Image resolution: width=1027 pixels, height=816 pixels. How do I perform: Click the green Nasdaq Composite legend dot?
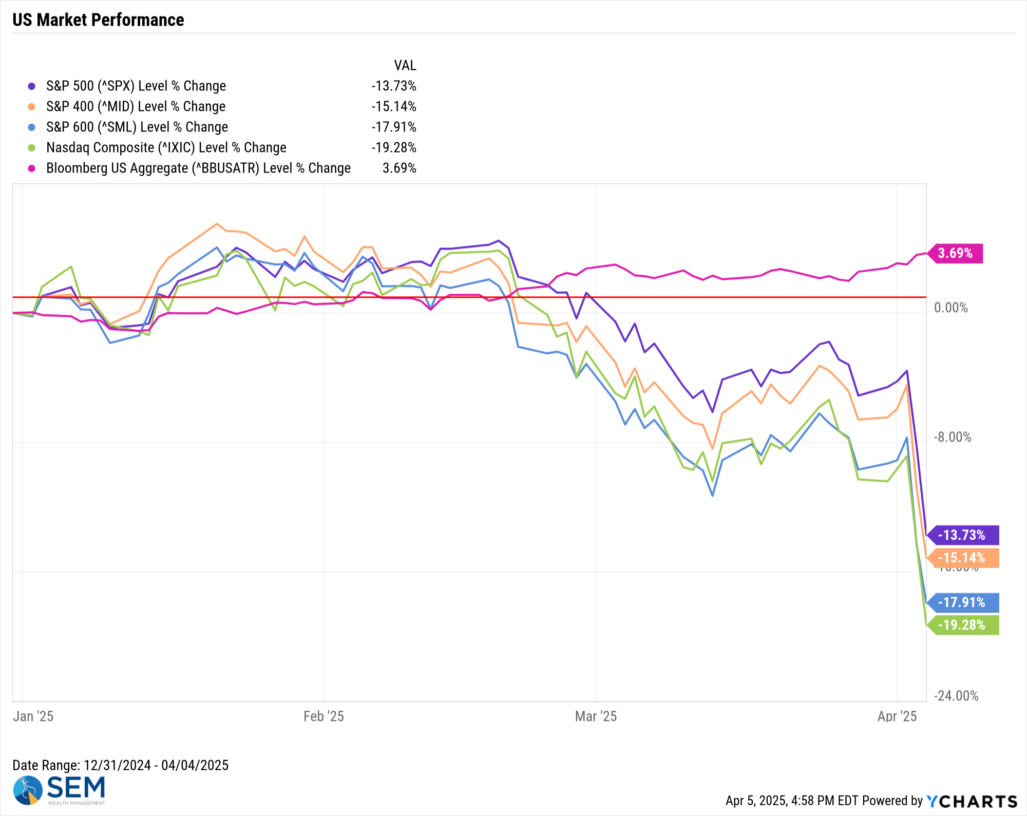32,148
